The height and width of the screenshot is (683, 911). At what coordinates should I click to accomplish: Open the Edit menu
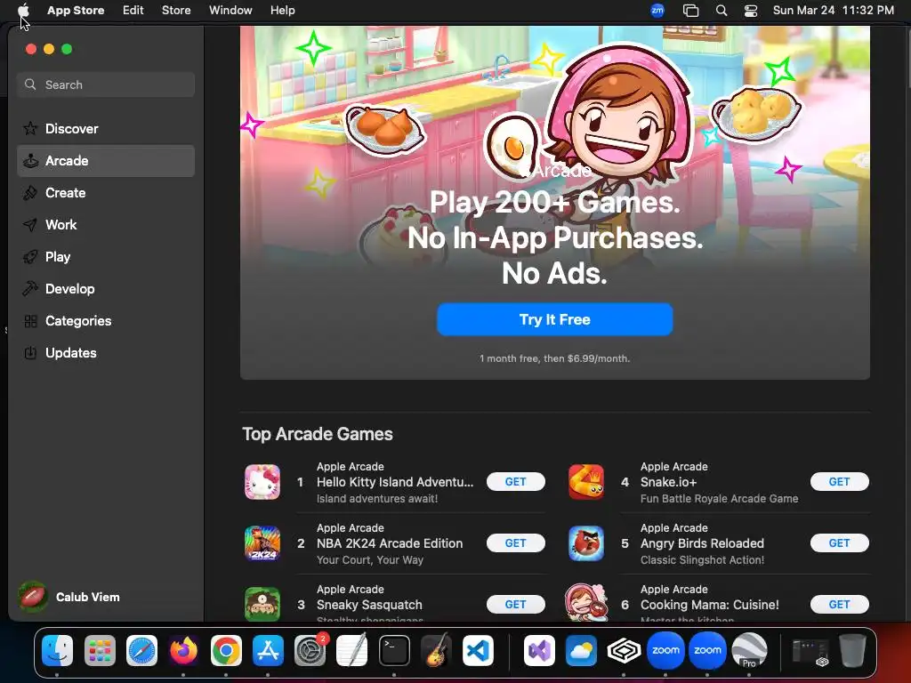[x=133, y=10]
